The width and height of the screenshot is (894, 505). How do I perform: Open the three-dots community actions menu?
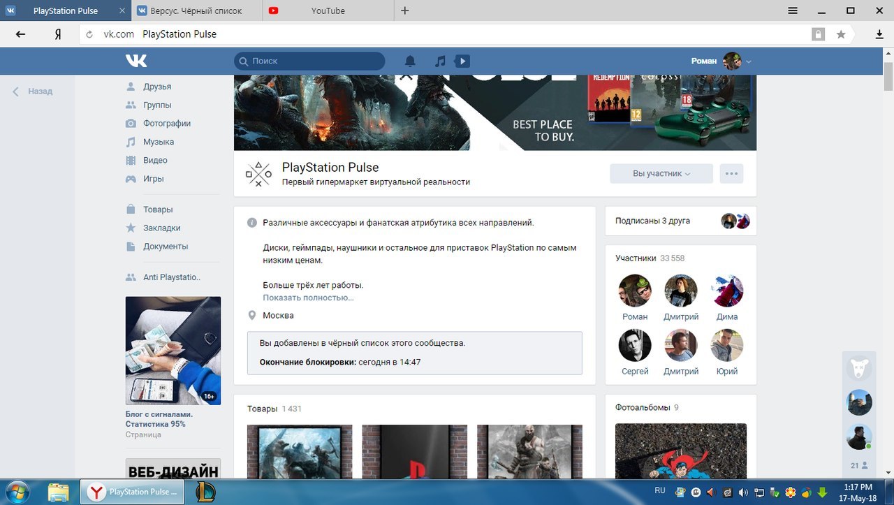[x=732, y=173]
